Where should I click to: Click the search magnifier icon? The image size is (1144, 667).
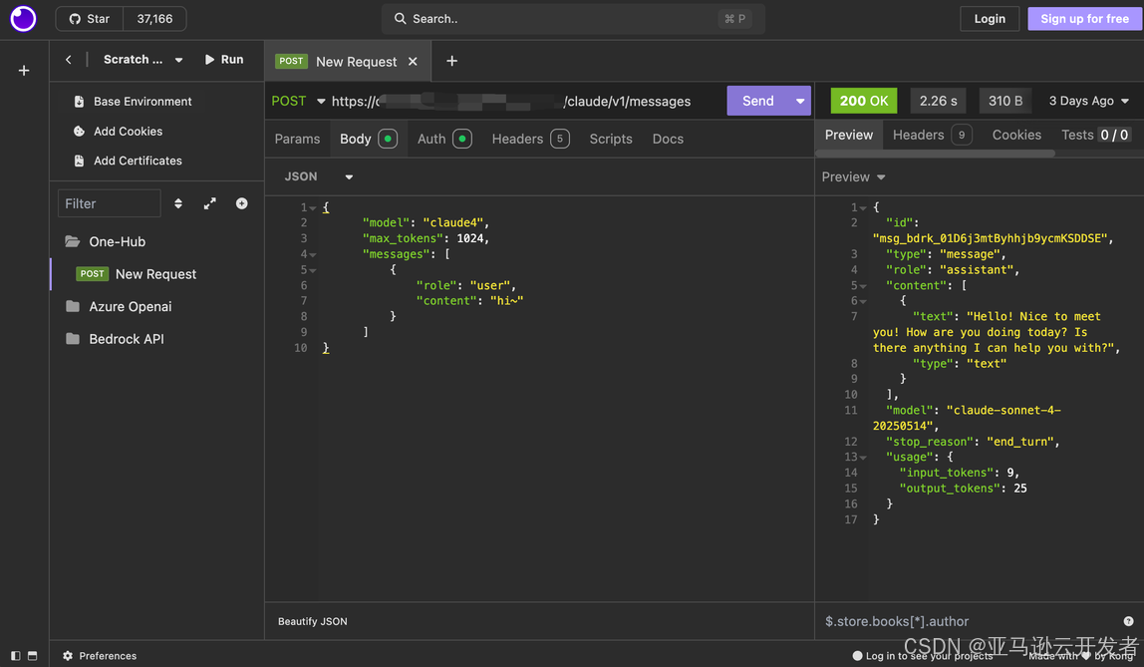[400, 19]
